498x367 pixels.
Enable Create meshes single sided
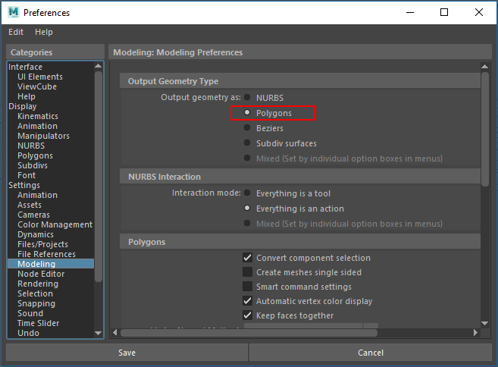coord(247,272)
